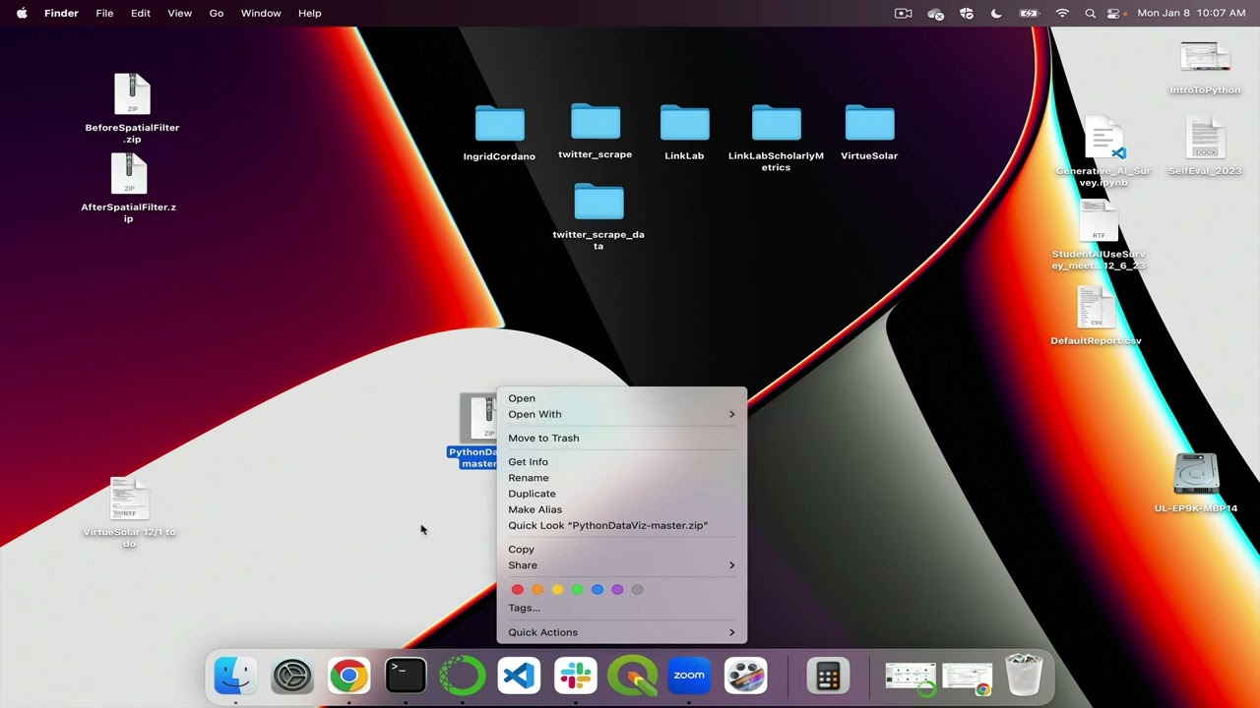Expand the Share submenu
This screenshot has height=708, width=1260.
coord(621,565)
